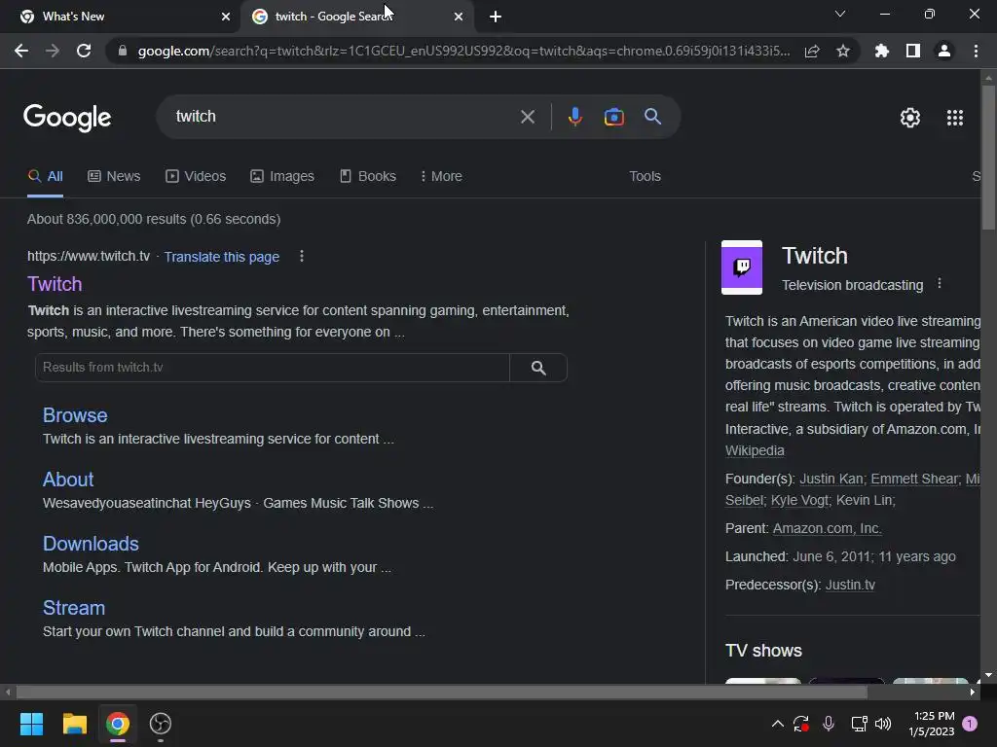Open File Explorer from the taskbar

coord(74,724)
